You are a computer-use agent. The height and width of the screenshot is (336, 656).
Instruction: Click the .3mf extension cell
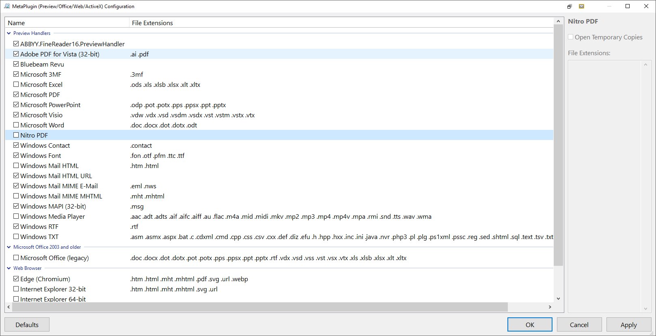click(x=137, y=74)
